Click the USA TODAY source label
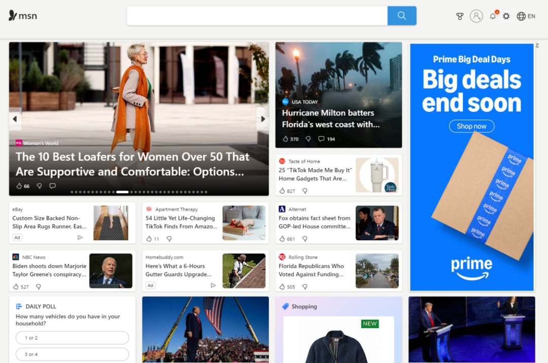This screenshot has width=548, height=363. (305, 102)
